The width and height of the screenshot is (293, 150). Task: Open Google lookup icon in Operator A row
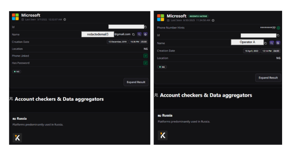(x=278, y=43)
